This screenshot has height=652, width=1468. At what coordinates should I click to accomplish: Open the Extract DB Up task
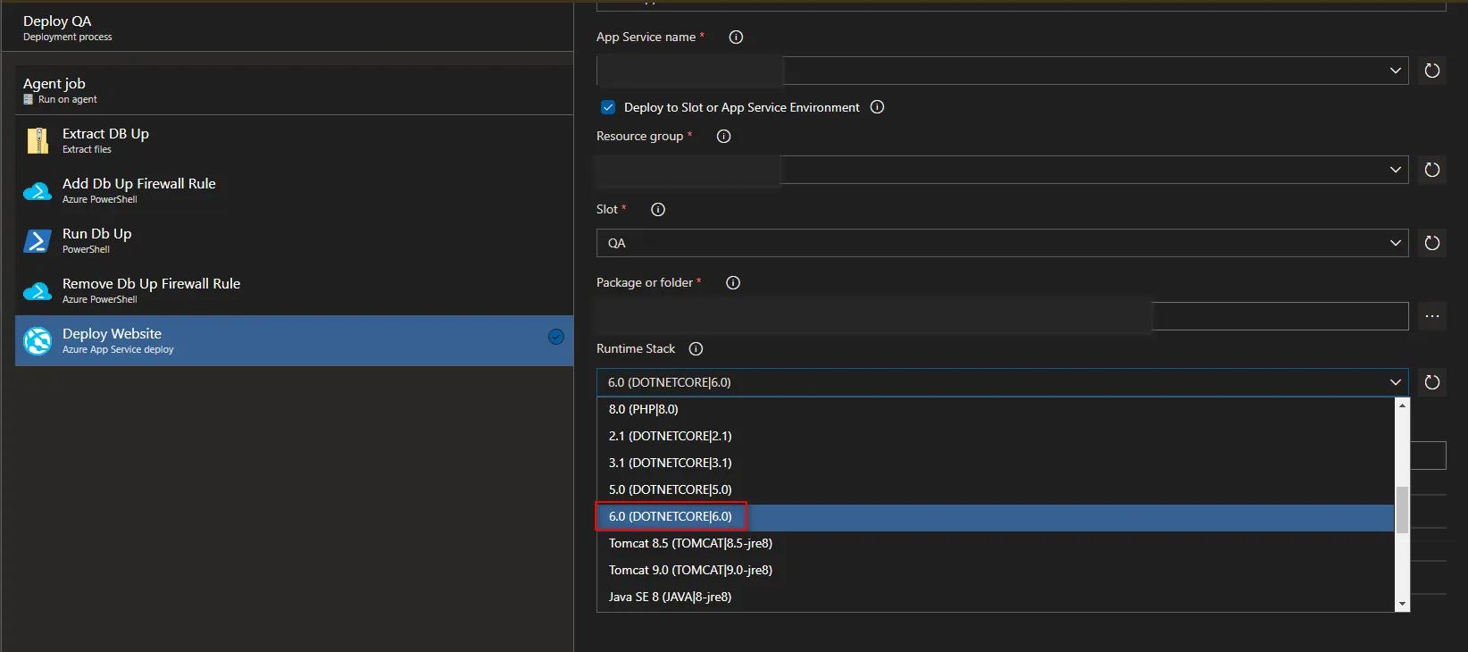click(105, 139)
